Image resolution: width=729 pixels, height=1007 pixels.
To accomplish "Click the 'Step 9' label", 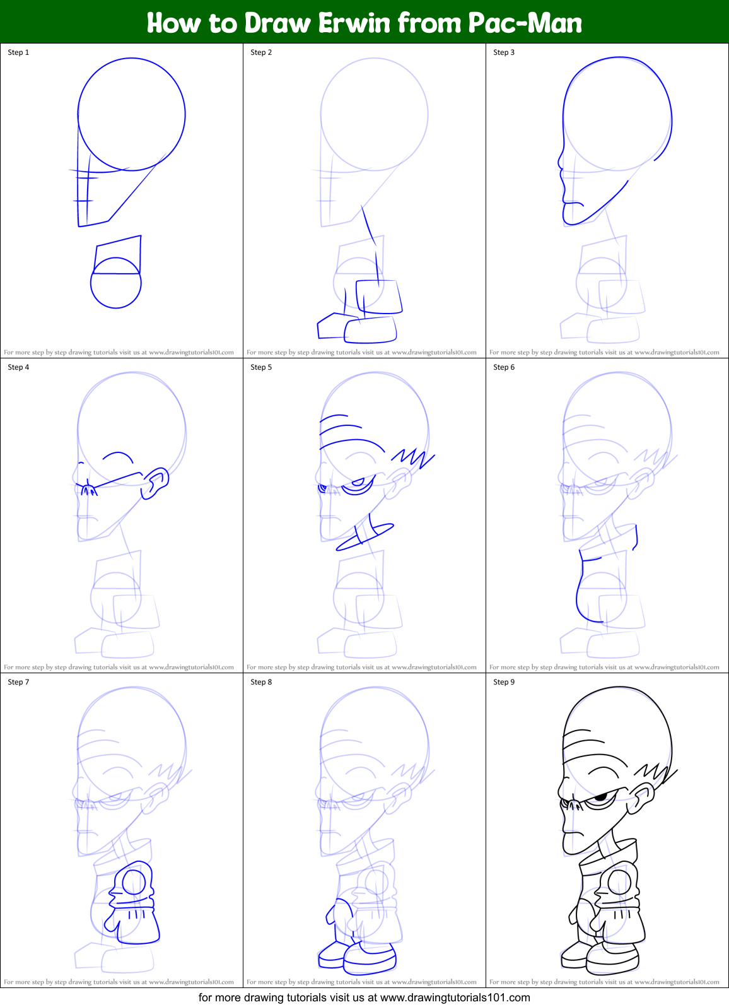I will (x=504, y=682).
